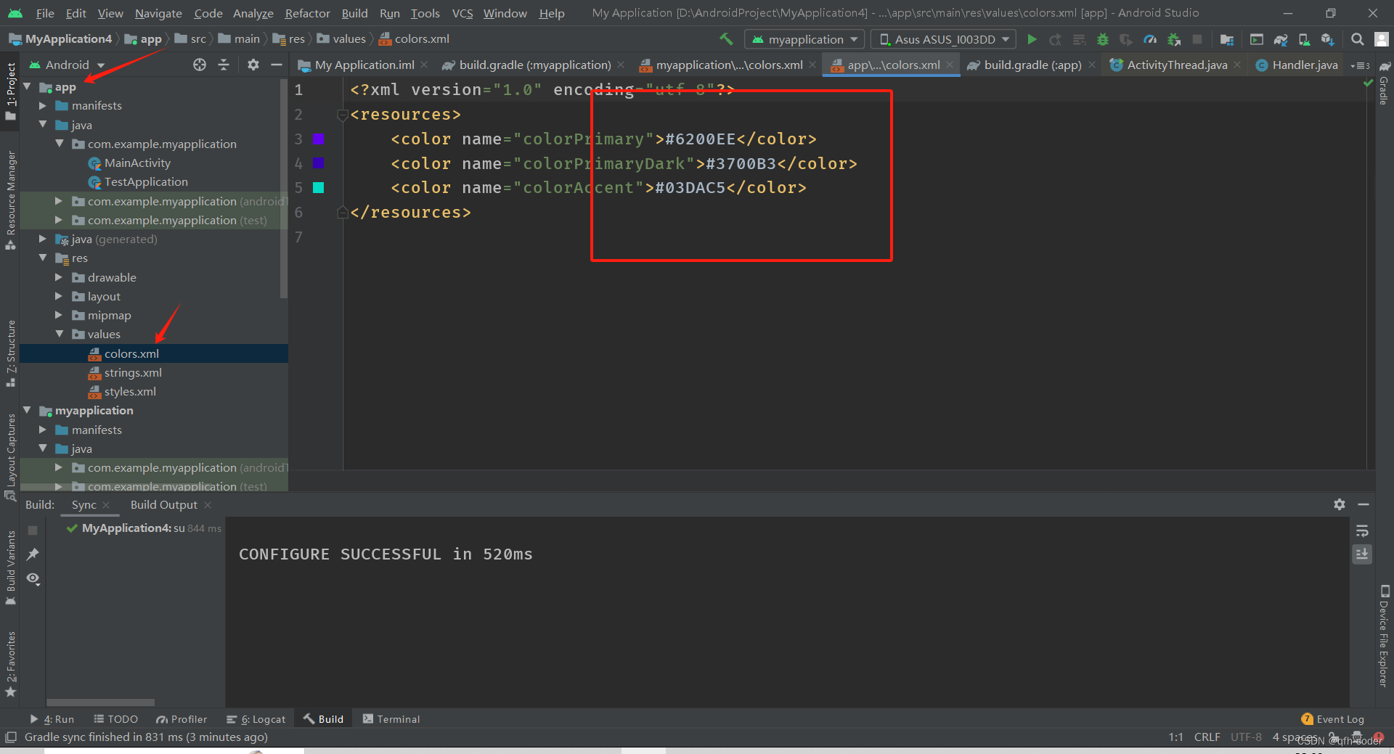Toggle soft-wrap icon in Build output
Screen dimensions: 1394x754
[x=1362, y=530]
